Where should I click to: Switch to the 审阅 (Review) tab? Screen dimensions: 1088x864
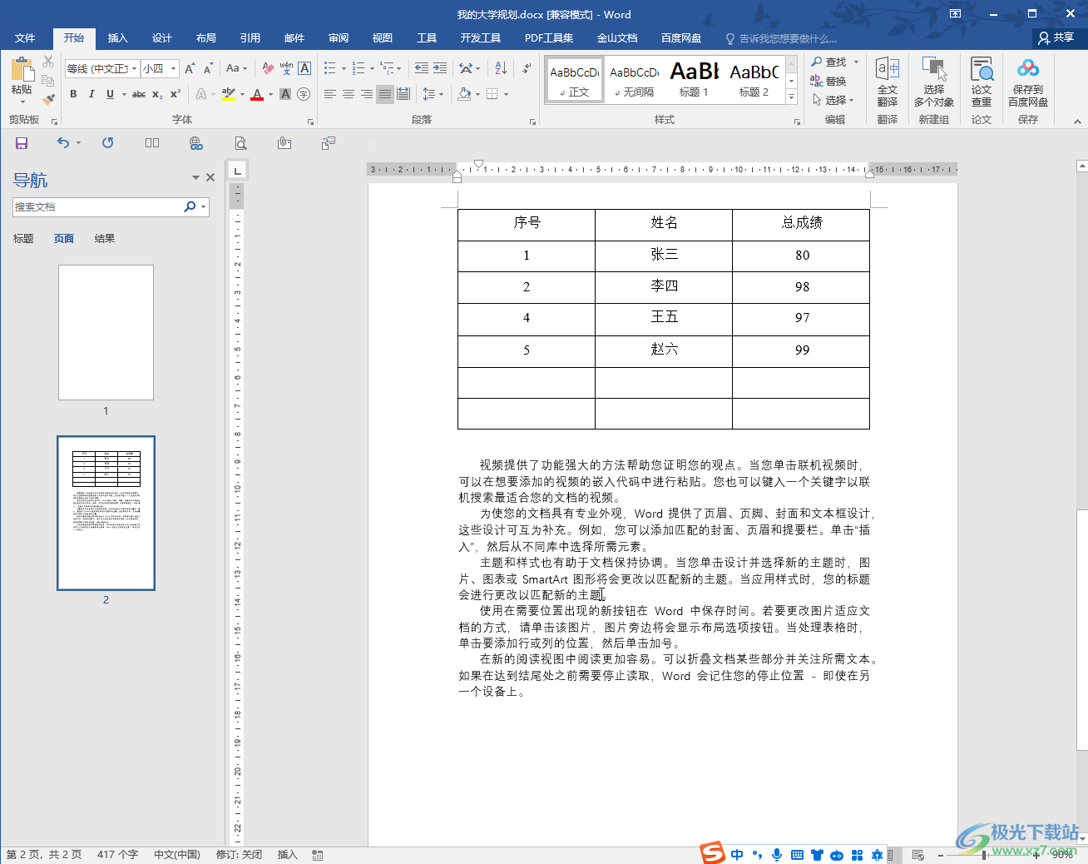point(339,38)
